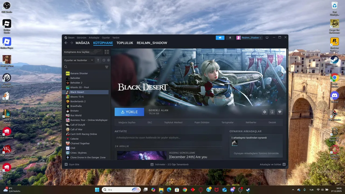Toggle the ready-to-play filter icon
This screenshot has width=345, height=194.
click(x=109, y=60)
